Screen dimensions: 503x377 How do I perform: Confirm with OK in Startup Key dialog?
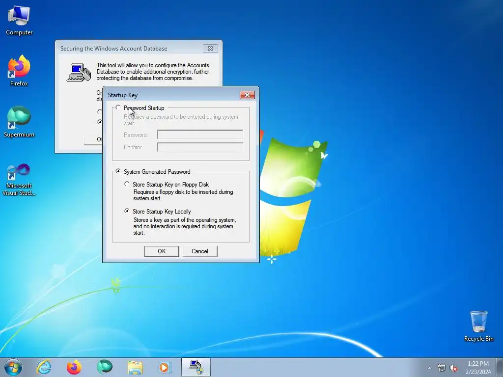(x=162, y=251)
